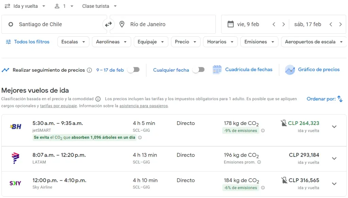Click the Ordenar por sort arrows icon

340,99
